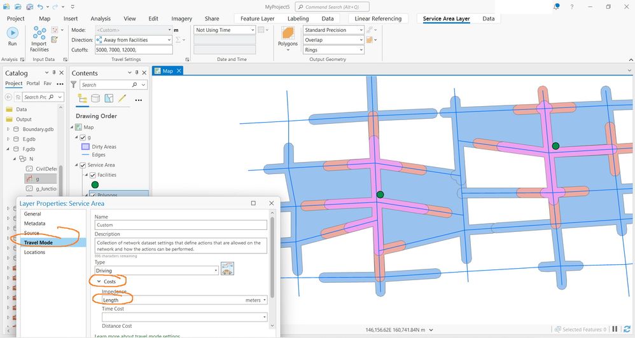Image resolution: width=635 pixels, height=338 pixels.
Task: Click the Cutoffs input field
Action: point(134,50)
